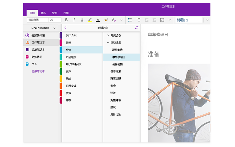Collapse the 活动计划 page group

point(108,42)
